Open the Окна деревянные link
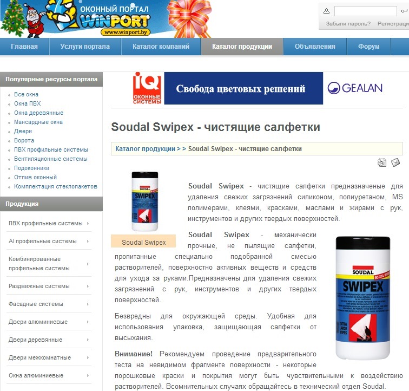Image resolution: width=409 pixels, height=391 pixels. click(x=38, y=113)
